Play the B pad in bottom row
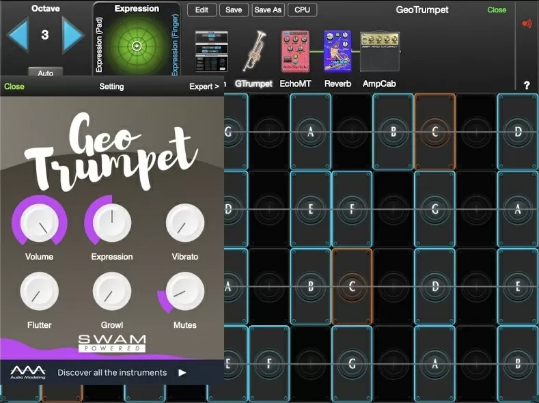 (518, 363)
